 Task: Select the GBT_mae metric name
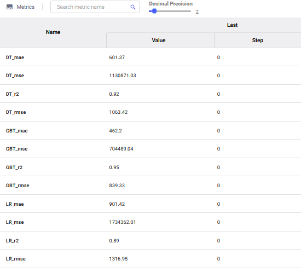click(17, 131)
